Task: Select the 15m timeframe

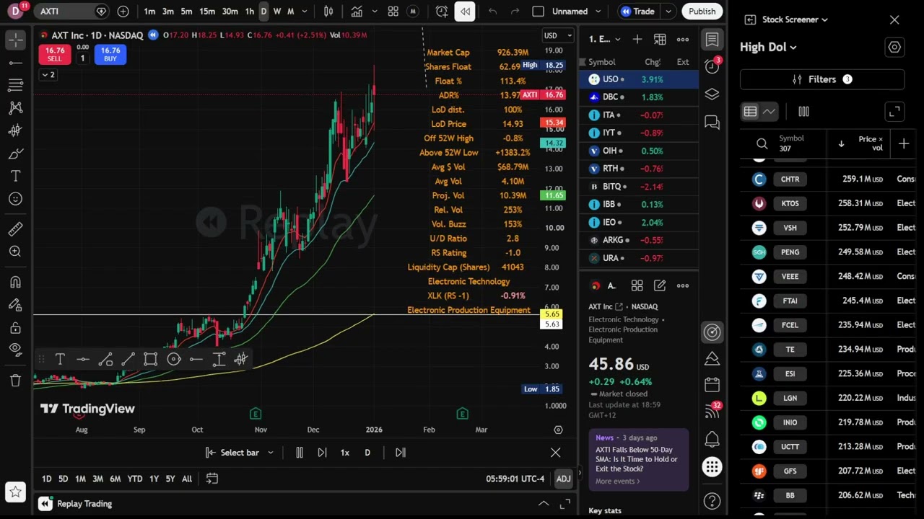Action: tap(207, 12)
